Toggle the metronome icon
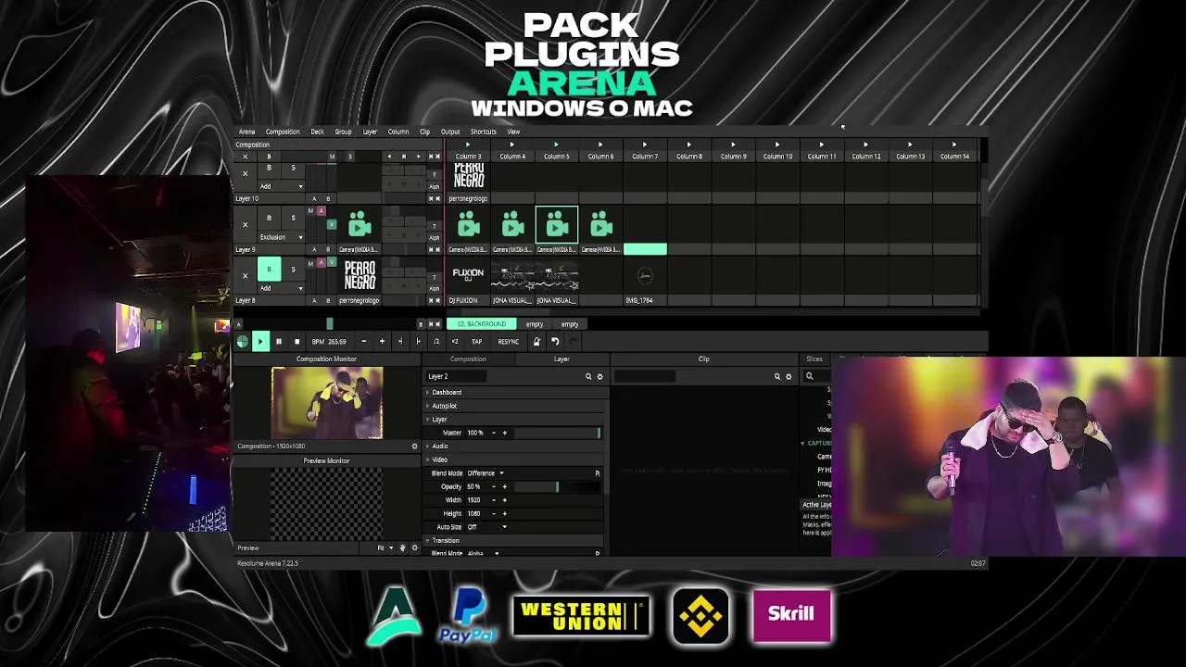Screen dimensions: 1186x667 click(x=536, y=342)
